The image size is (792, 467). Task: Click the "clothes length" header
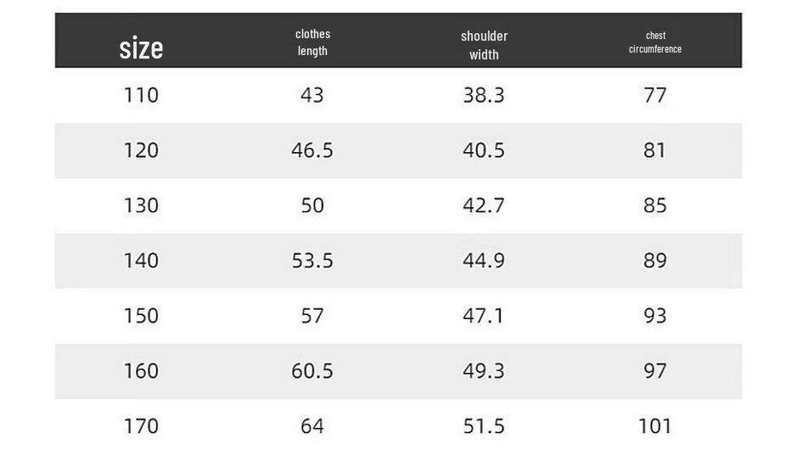[312, 42]
